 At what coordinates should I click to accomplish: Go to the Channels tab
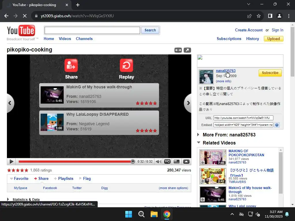(x=84, y=39)
